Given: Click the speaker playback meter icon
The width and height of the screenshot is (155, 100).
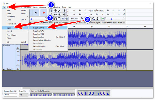Looking at the screenshot, I should [65, 15].
